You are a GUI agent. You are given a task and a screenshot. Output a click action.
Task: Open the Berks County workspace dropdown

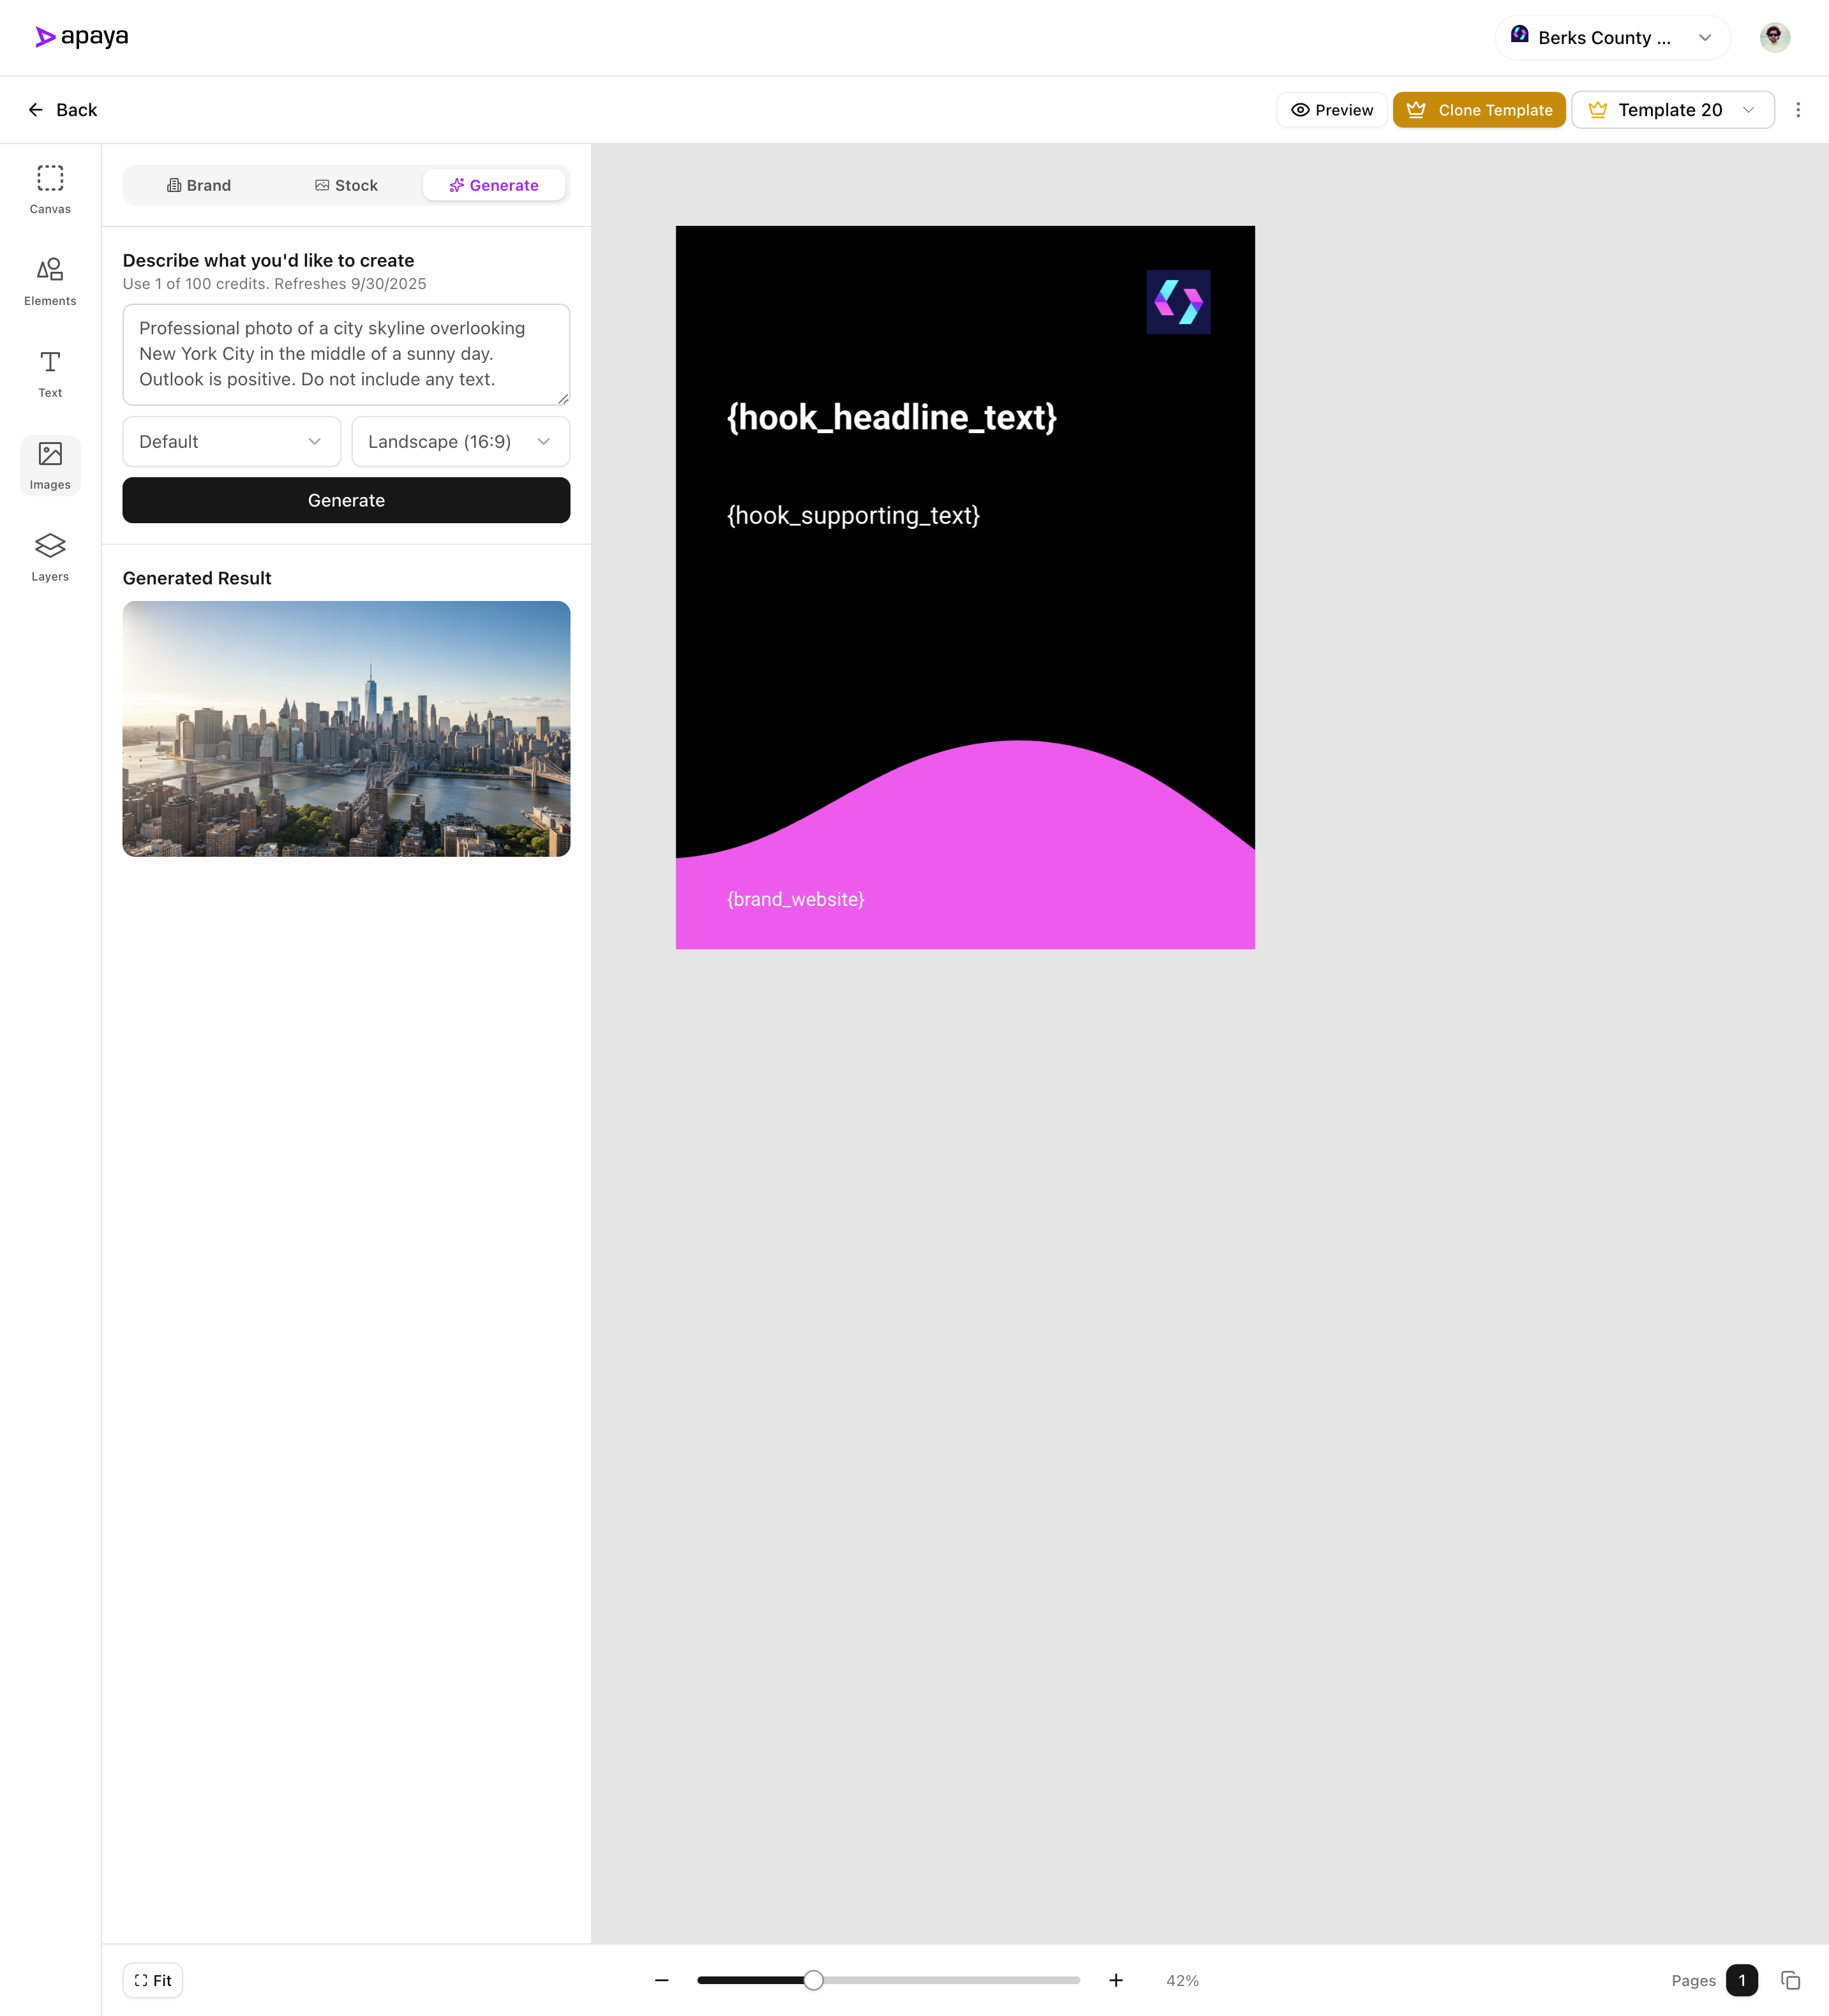tap(1611, 37)
